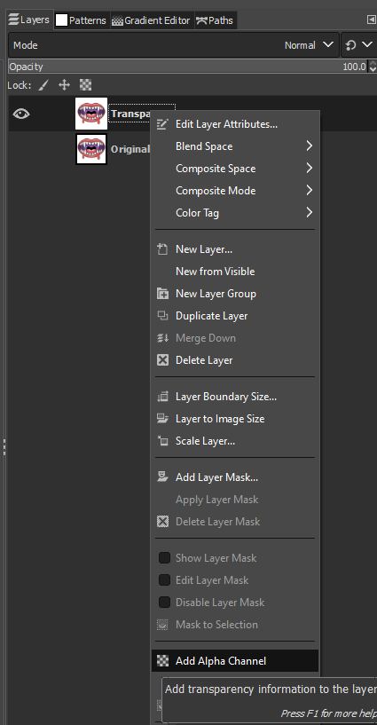Choose Add Alpha Channel from the context menu
The image size is (377, 725).
(235, 661)
